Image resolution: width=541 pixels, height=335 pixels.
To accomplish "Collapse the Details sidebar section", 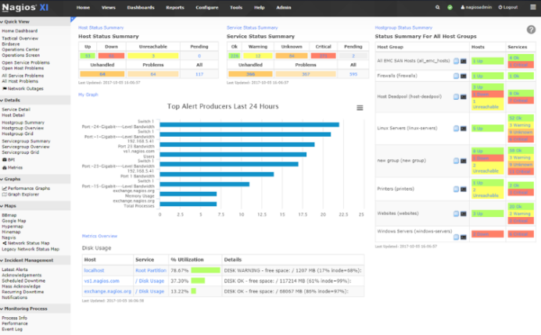I will click(x=10, y=100).
